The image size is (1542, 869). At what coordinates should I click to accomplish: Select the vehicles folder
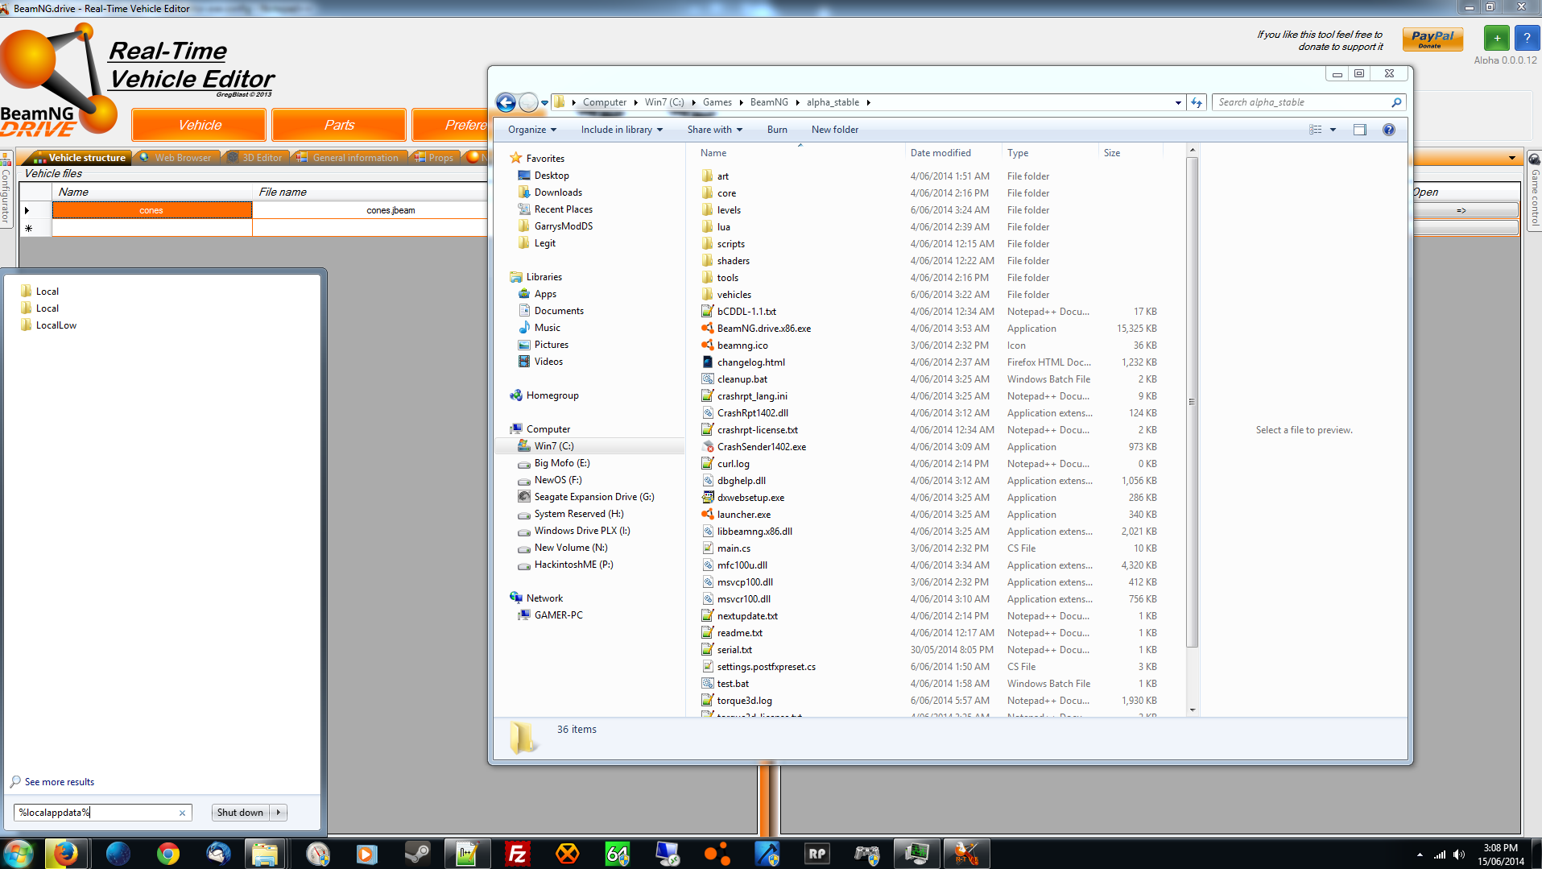(734, 295)
